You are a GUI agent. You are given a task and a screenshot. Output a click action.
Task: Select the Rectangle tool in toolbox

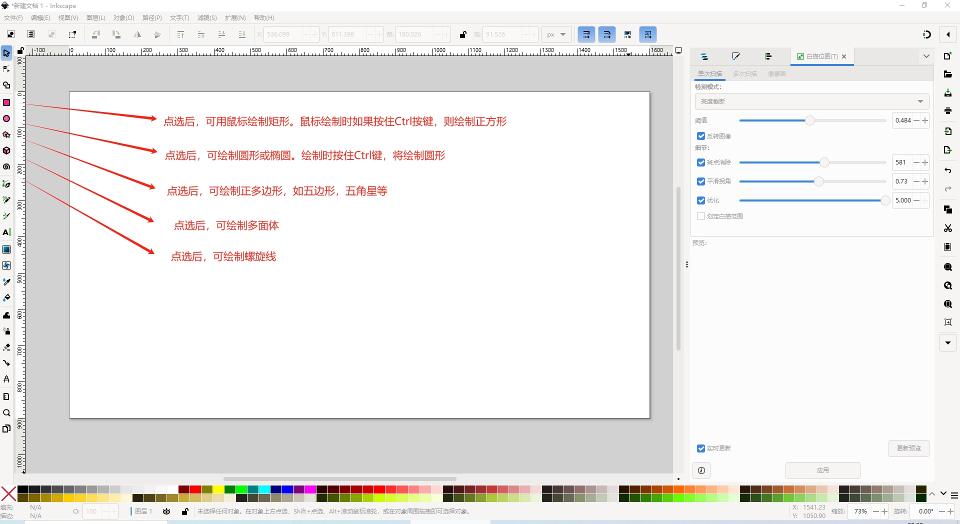6,102
